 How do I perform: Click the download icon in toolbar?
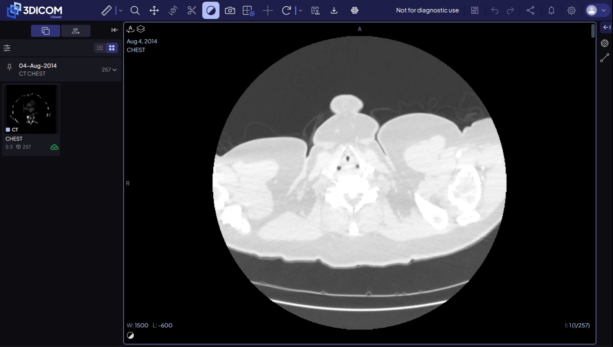334,10
